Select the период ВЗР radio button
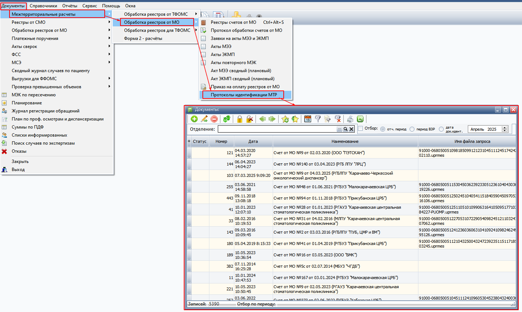Image resolution: width=522 pixels, height=312 pixels. 412,129
